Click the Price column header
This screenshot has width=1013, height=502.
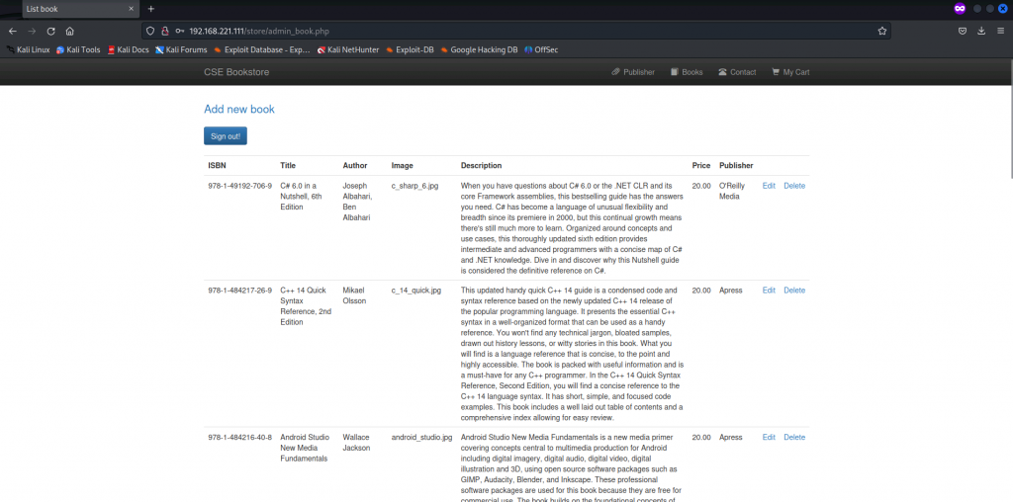(x=701, y=166)
